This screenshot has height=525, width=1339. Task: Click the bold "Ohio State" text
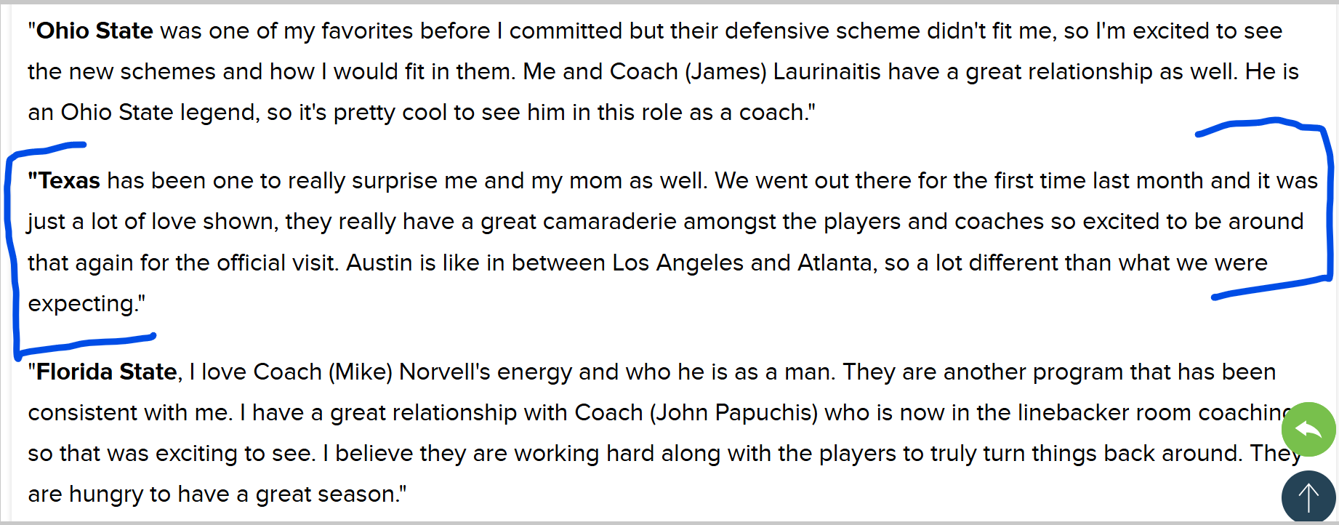pos(95,31)
